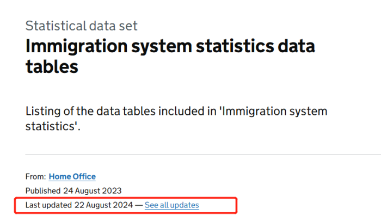381x221 pixels.
Task: Click the "See all updates" link
Action: pos(171,205)
